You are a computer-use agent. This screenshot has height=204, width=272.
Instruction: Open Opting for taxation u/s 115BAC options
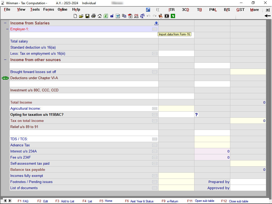[x=155, y=115]
